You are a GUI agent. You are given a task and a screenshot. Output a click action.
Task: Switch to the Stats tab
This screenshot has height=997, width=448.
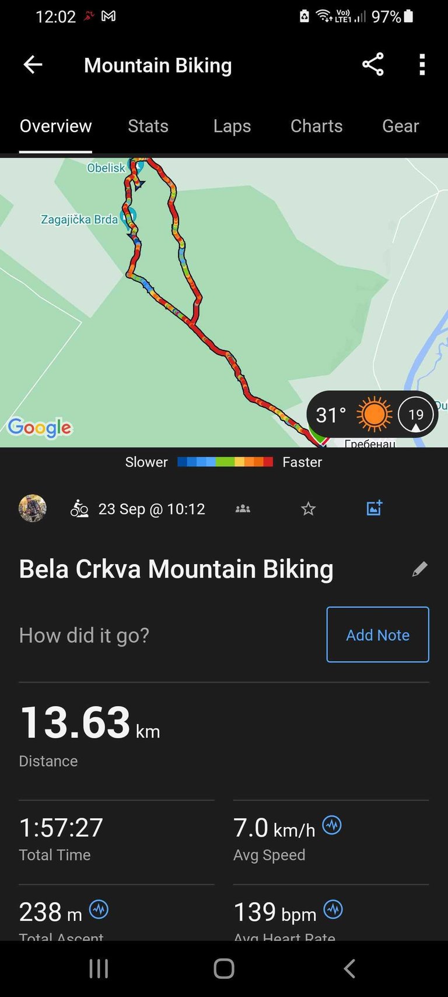coord(148,126)
